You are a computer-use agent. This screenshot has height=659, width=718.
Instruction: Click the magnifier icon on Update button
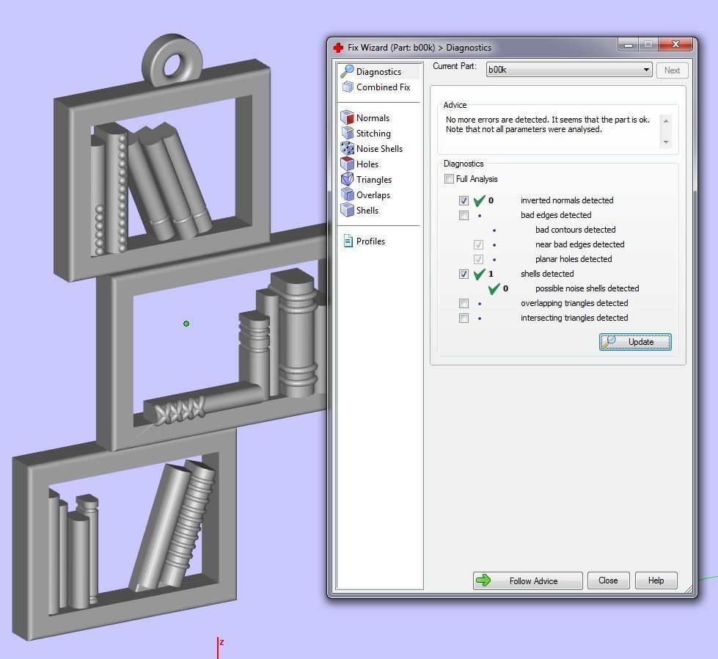pyautogui.click(x=609, y=341)
